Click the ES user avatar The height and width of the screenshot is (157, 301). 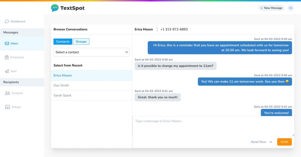pos(291,8)
